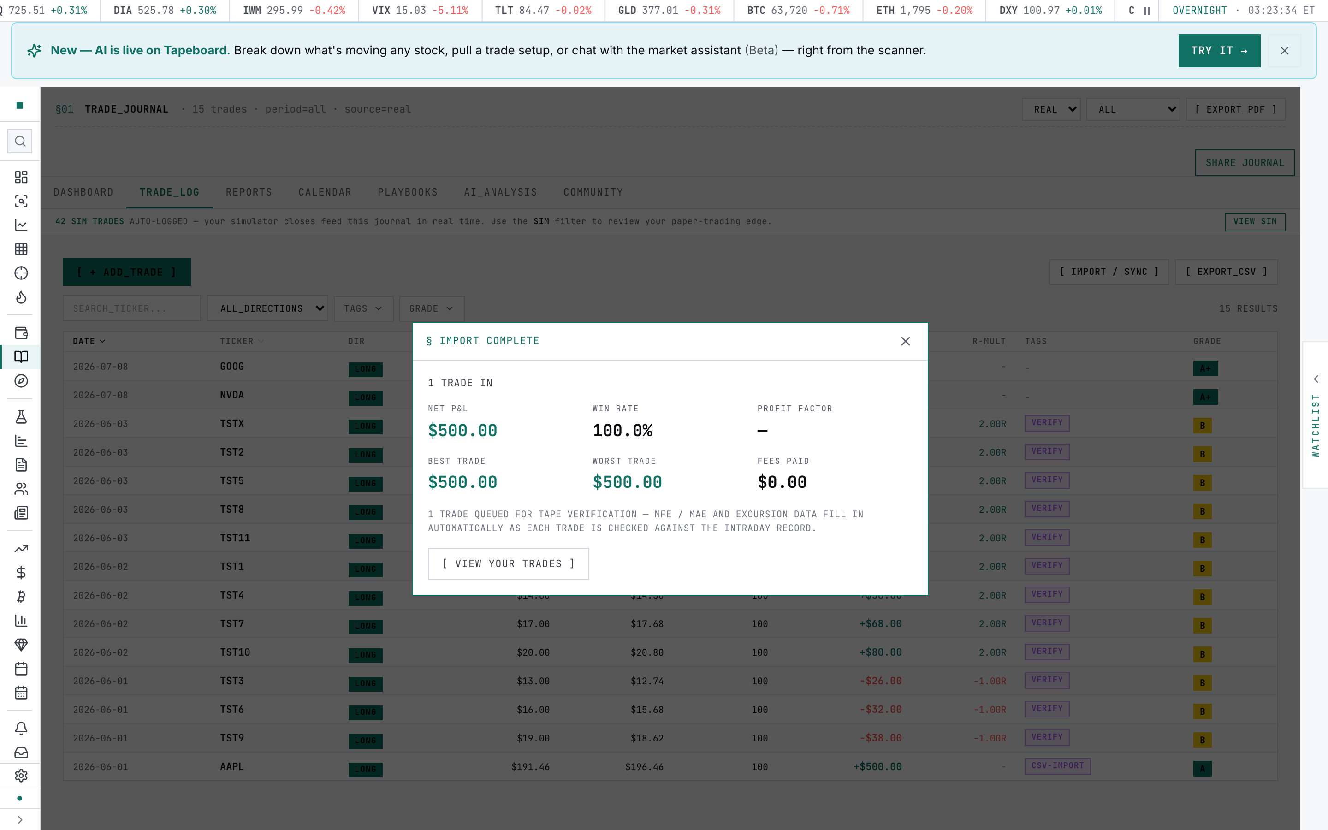This screenshot has width=1328, height=830.
Task: Sort by the DATE column header
Action: pyautogui.click(x=89, y=341)
